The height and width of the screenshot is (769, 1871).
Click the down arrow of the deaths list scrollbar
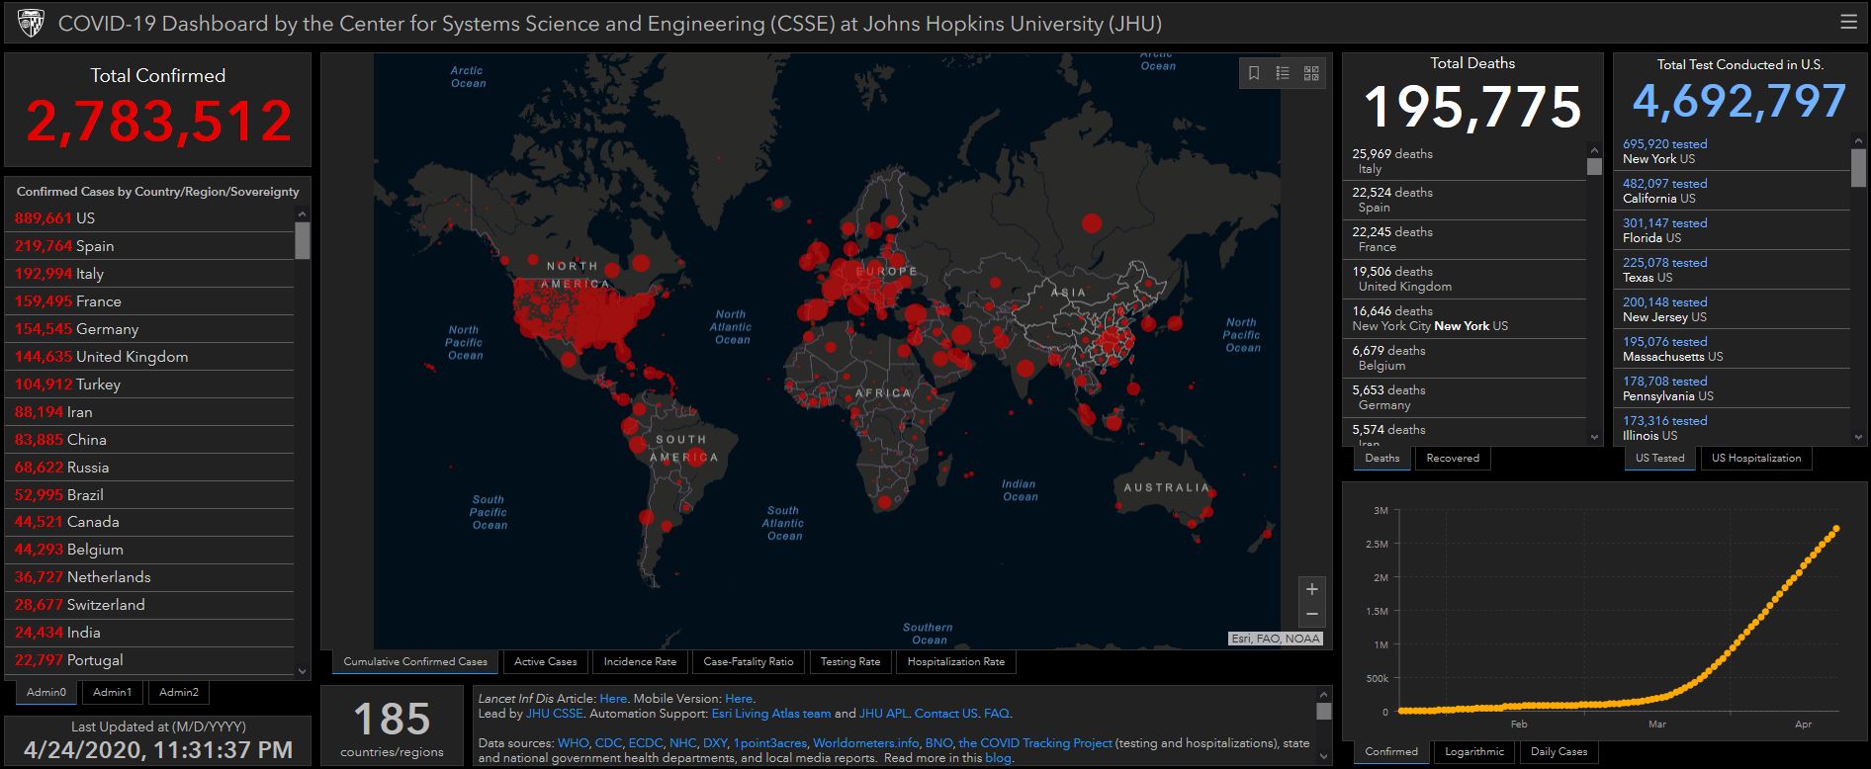click(x=1594, y=437)
